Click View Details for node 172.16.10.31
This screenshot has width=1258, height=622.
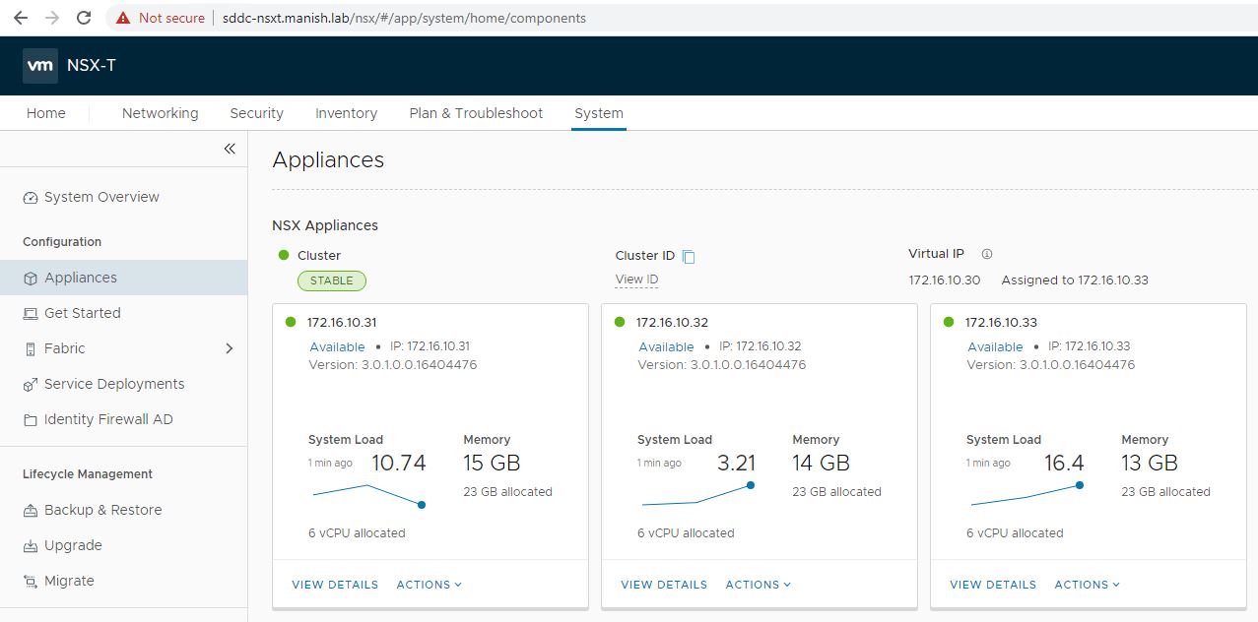pos(335,585)
